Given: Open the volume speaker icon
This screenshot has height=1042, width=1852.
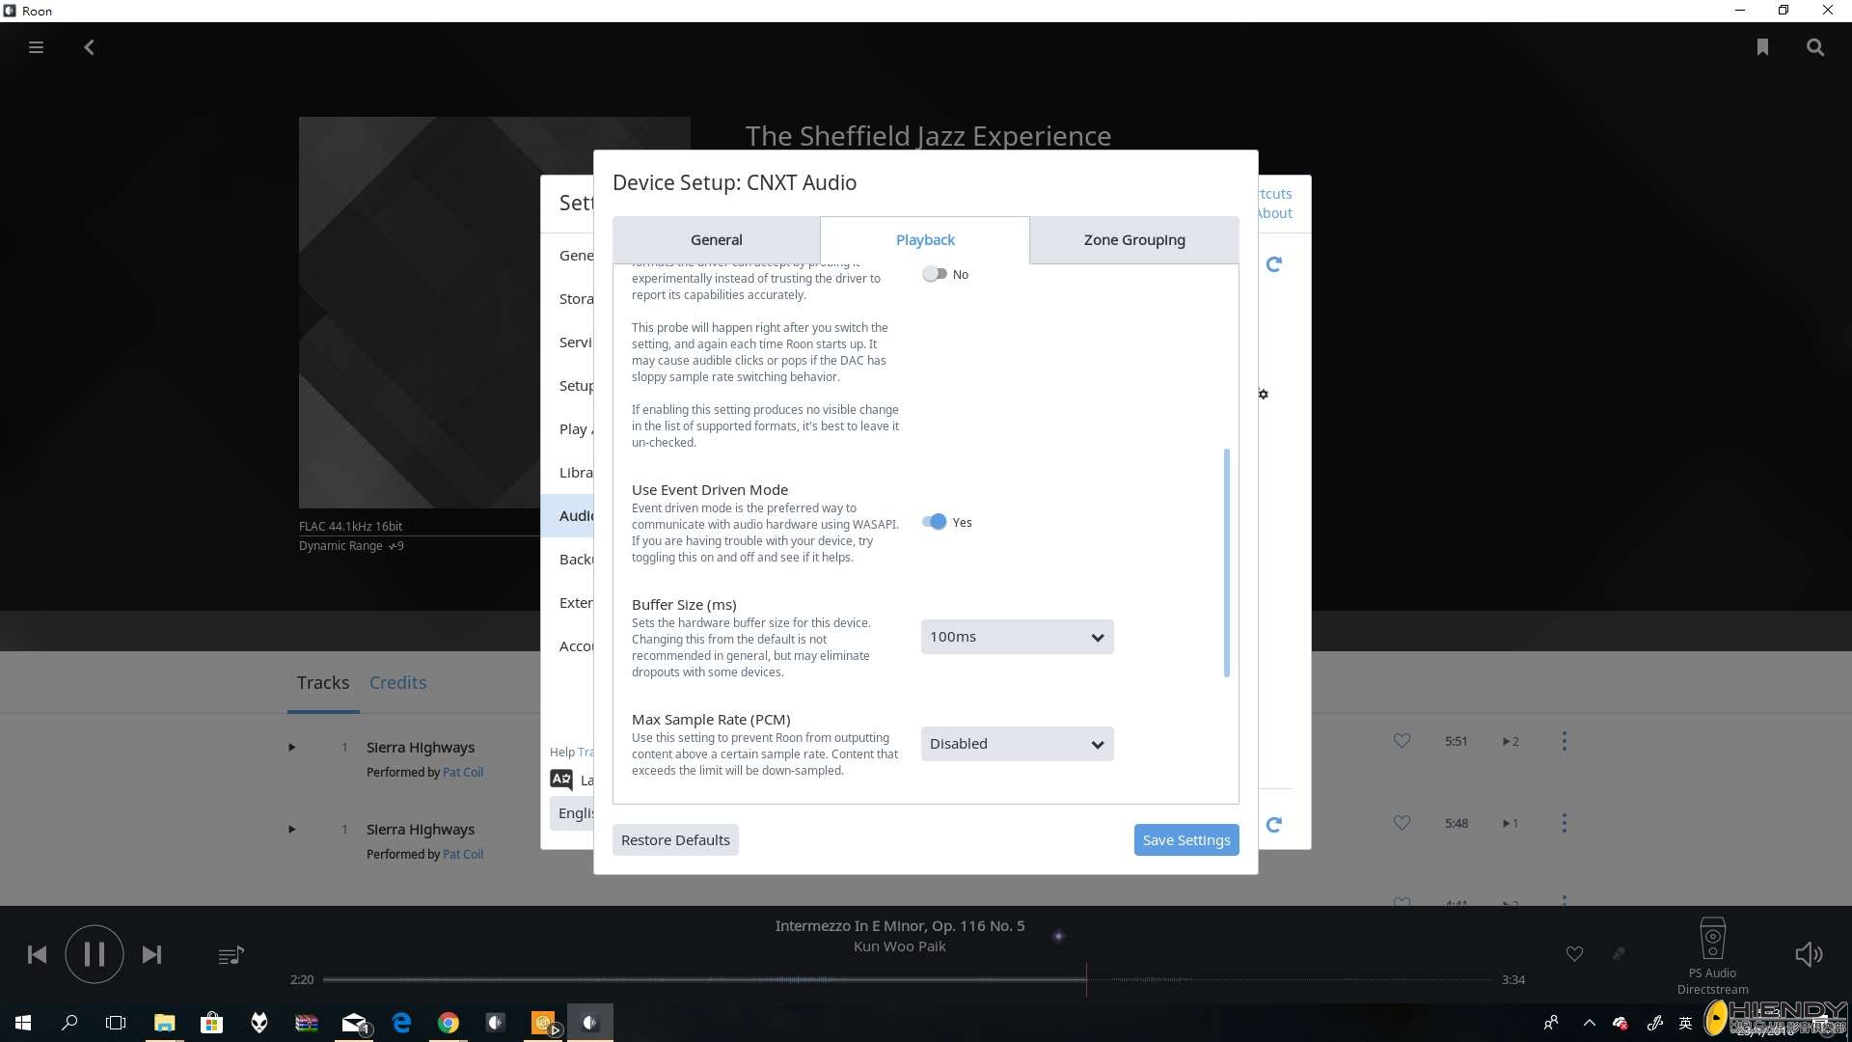Looking at the screenshot, I should tap(1809, 954).
